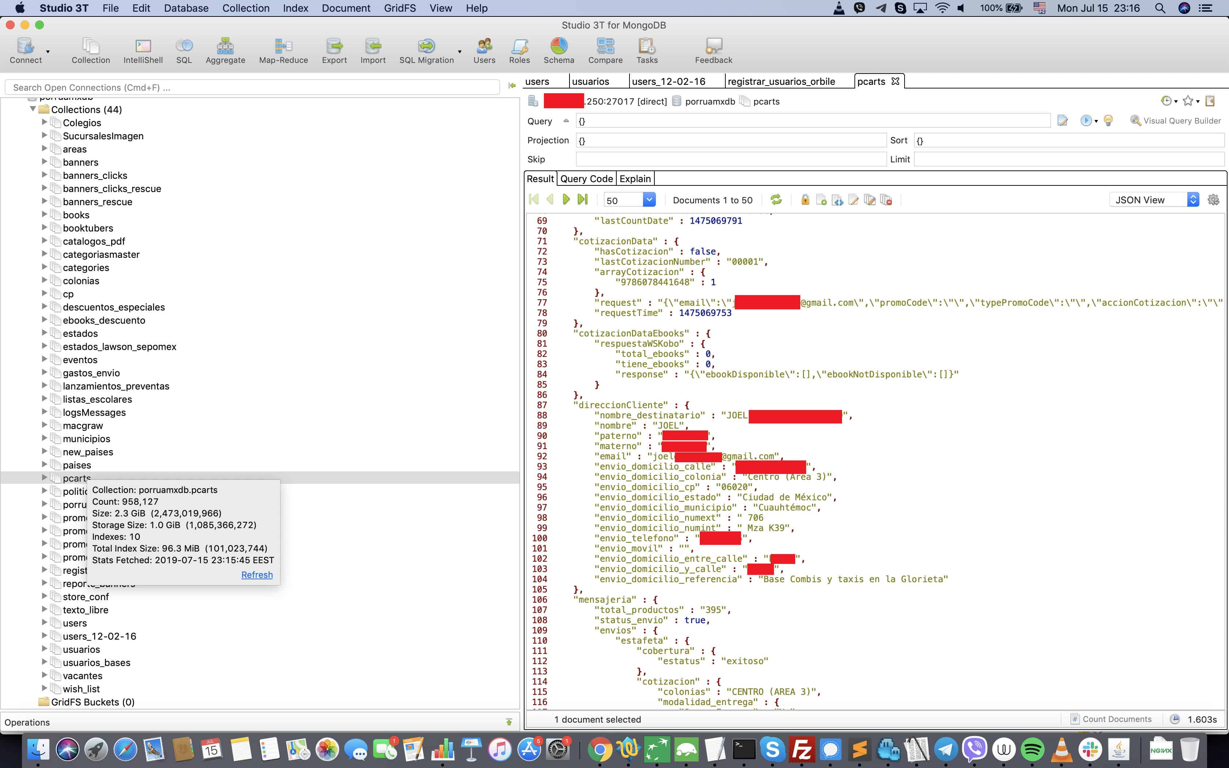Launch the Schema analyzer
Screen dimensions: 1229x768
[559, 51]
